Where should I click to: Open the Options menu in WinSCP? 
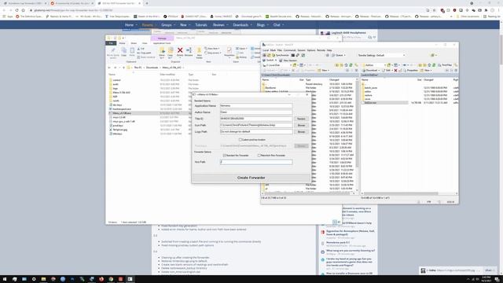tap(311, 50)
